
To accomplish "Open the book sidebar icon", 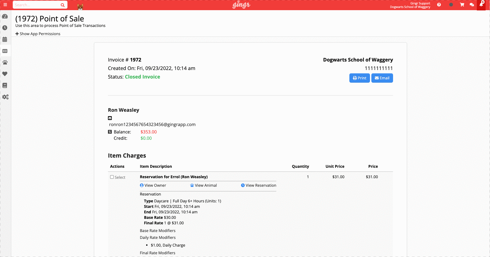I will click(5, 85).
